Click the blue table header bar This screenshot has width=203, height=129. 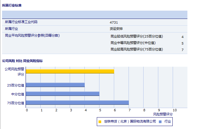click(x=94, y=14)
